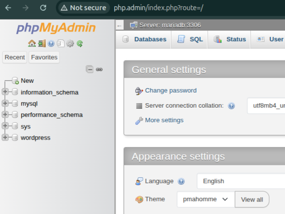Click performance_schema database cylinder icon
Viewport: 285px width, 214px height.
[15, 115]
